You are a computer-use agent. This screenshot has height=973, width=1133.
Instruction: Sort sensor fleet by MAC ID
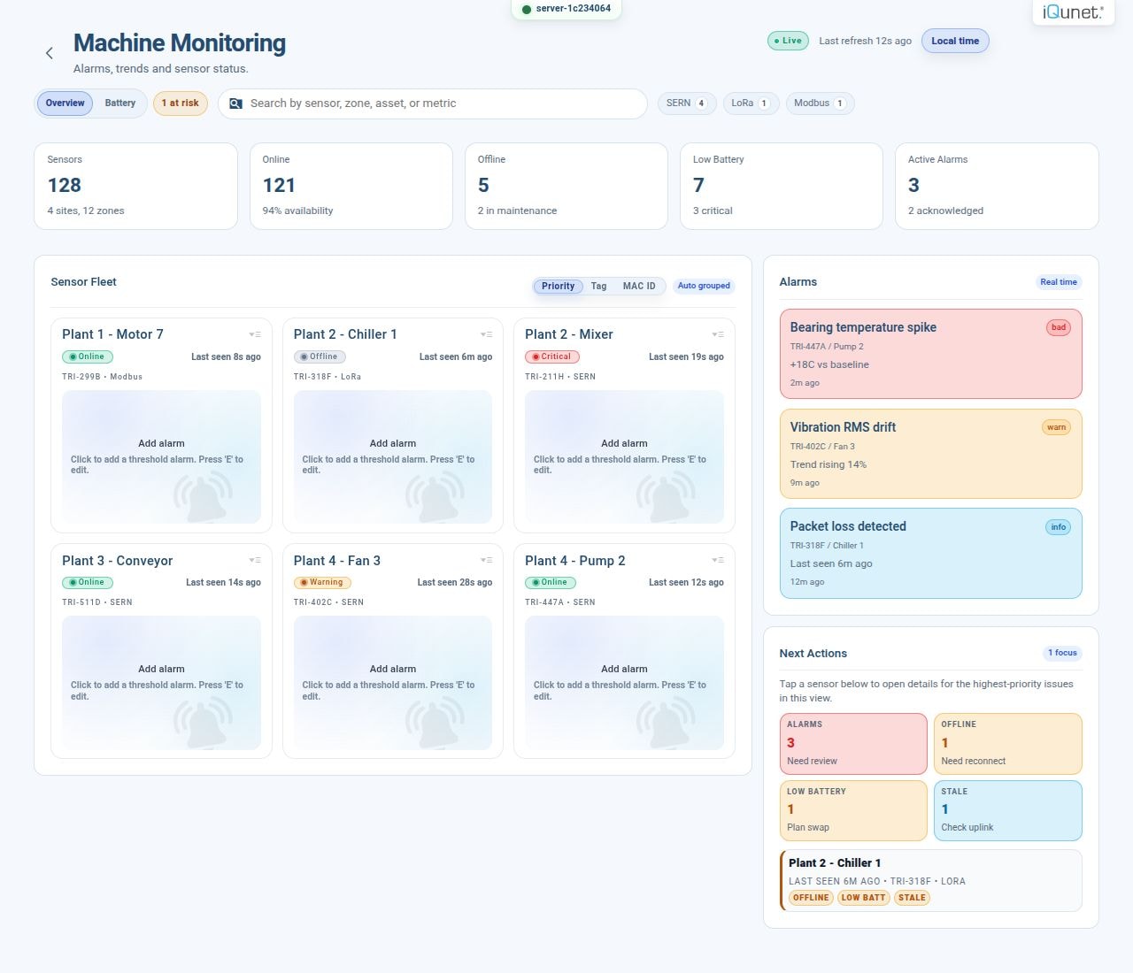pos(639,286)
